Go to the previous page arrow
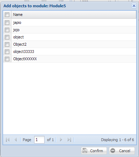The width and height of the screenshot is (139, 157). pos(16,140)
